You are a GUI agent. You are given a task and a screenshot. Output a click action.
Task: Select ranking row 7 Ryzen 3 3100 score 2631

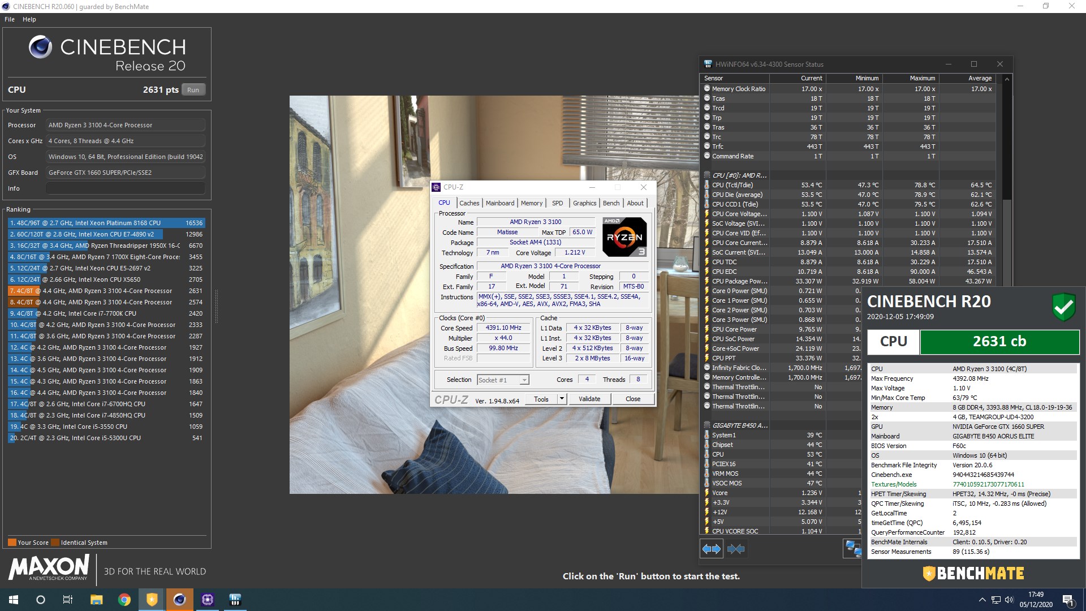point(106,291)
